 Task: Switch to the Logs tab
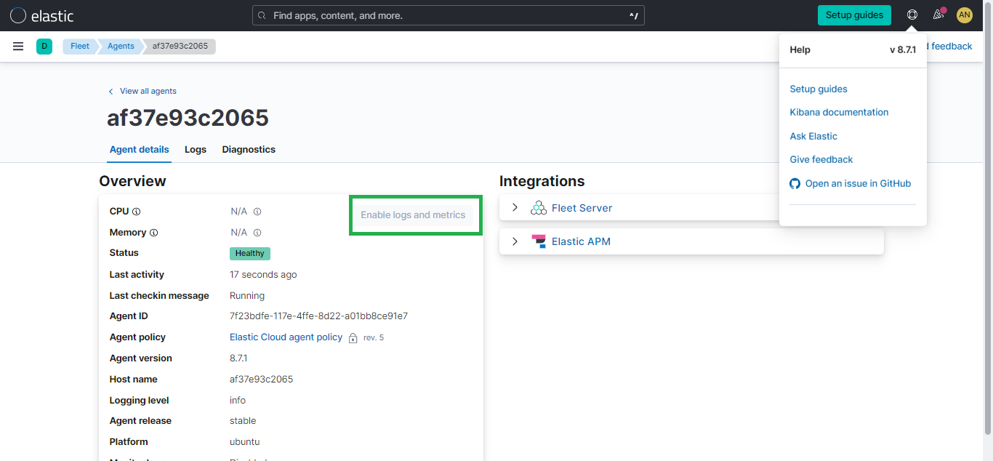(195, 149)
